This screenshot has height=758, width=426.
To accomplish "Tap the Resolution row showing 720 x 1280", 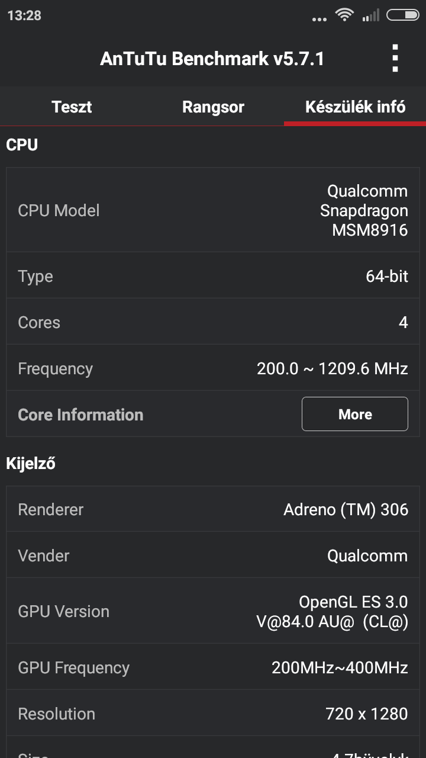I will click(213, 713).
